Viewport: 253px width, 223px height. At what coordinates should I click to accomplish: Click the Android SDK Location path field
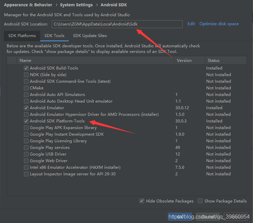117,24
